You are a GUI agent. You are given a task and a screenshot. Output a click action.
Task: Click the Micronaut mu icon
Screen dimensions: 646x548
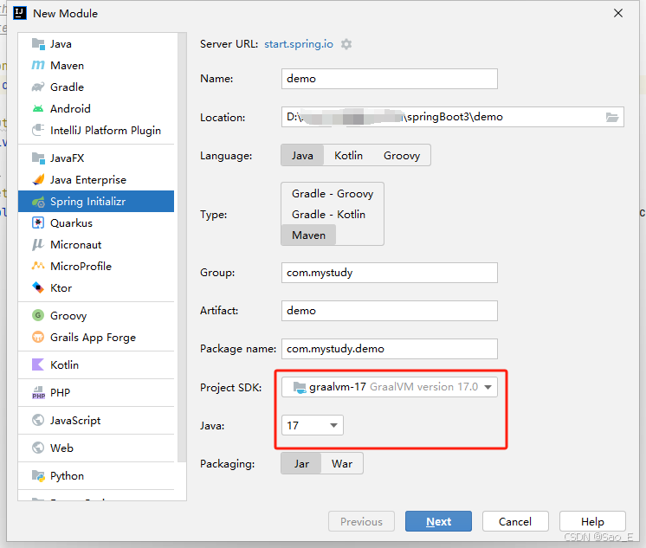click(38, 245)
